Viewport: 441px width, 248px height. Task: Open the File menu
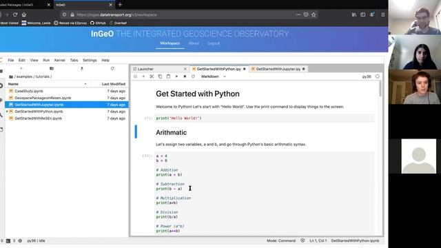[x=11, y=60]
